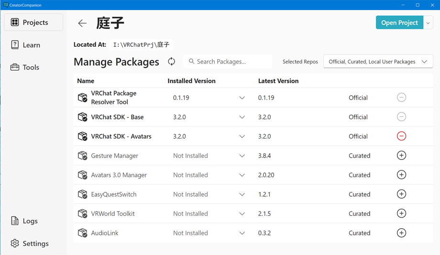Viewport: 440px width, 255px height.
Task: Click the back arrow beside the project name
Action: (x=82, y=23)
